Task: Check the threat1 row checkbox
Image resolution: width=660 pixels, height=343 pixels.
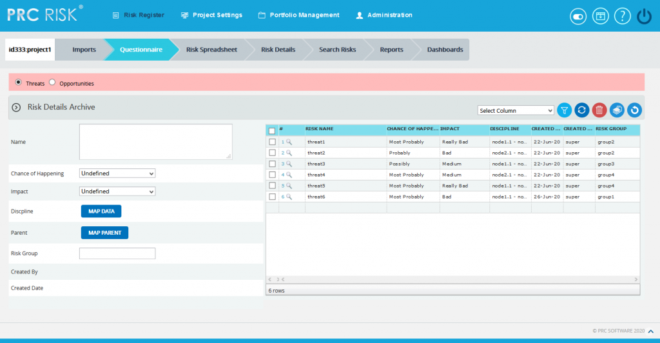Action: point(273,142)
